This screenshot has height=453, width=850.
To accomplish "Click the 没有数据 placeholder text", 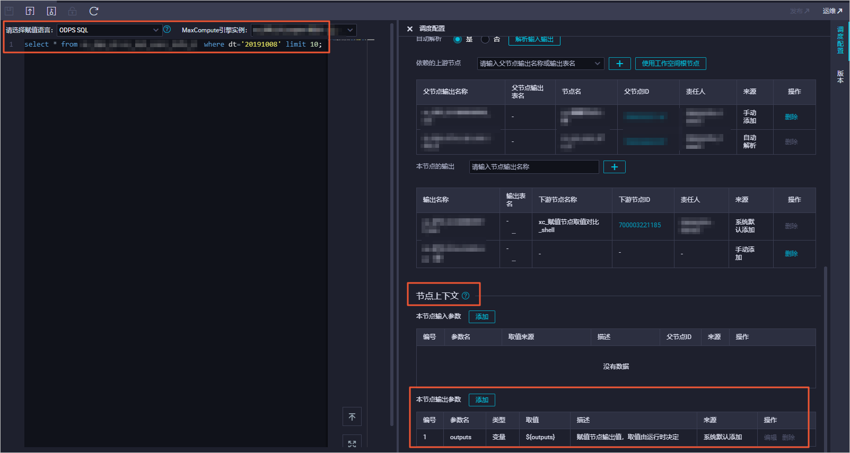I will (x=616, y=367).
